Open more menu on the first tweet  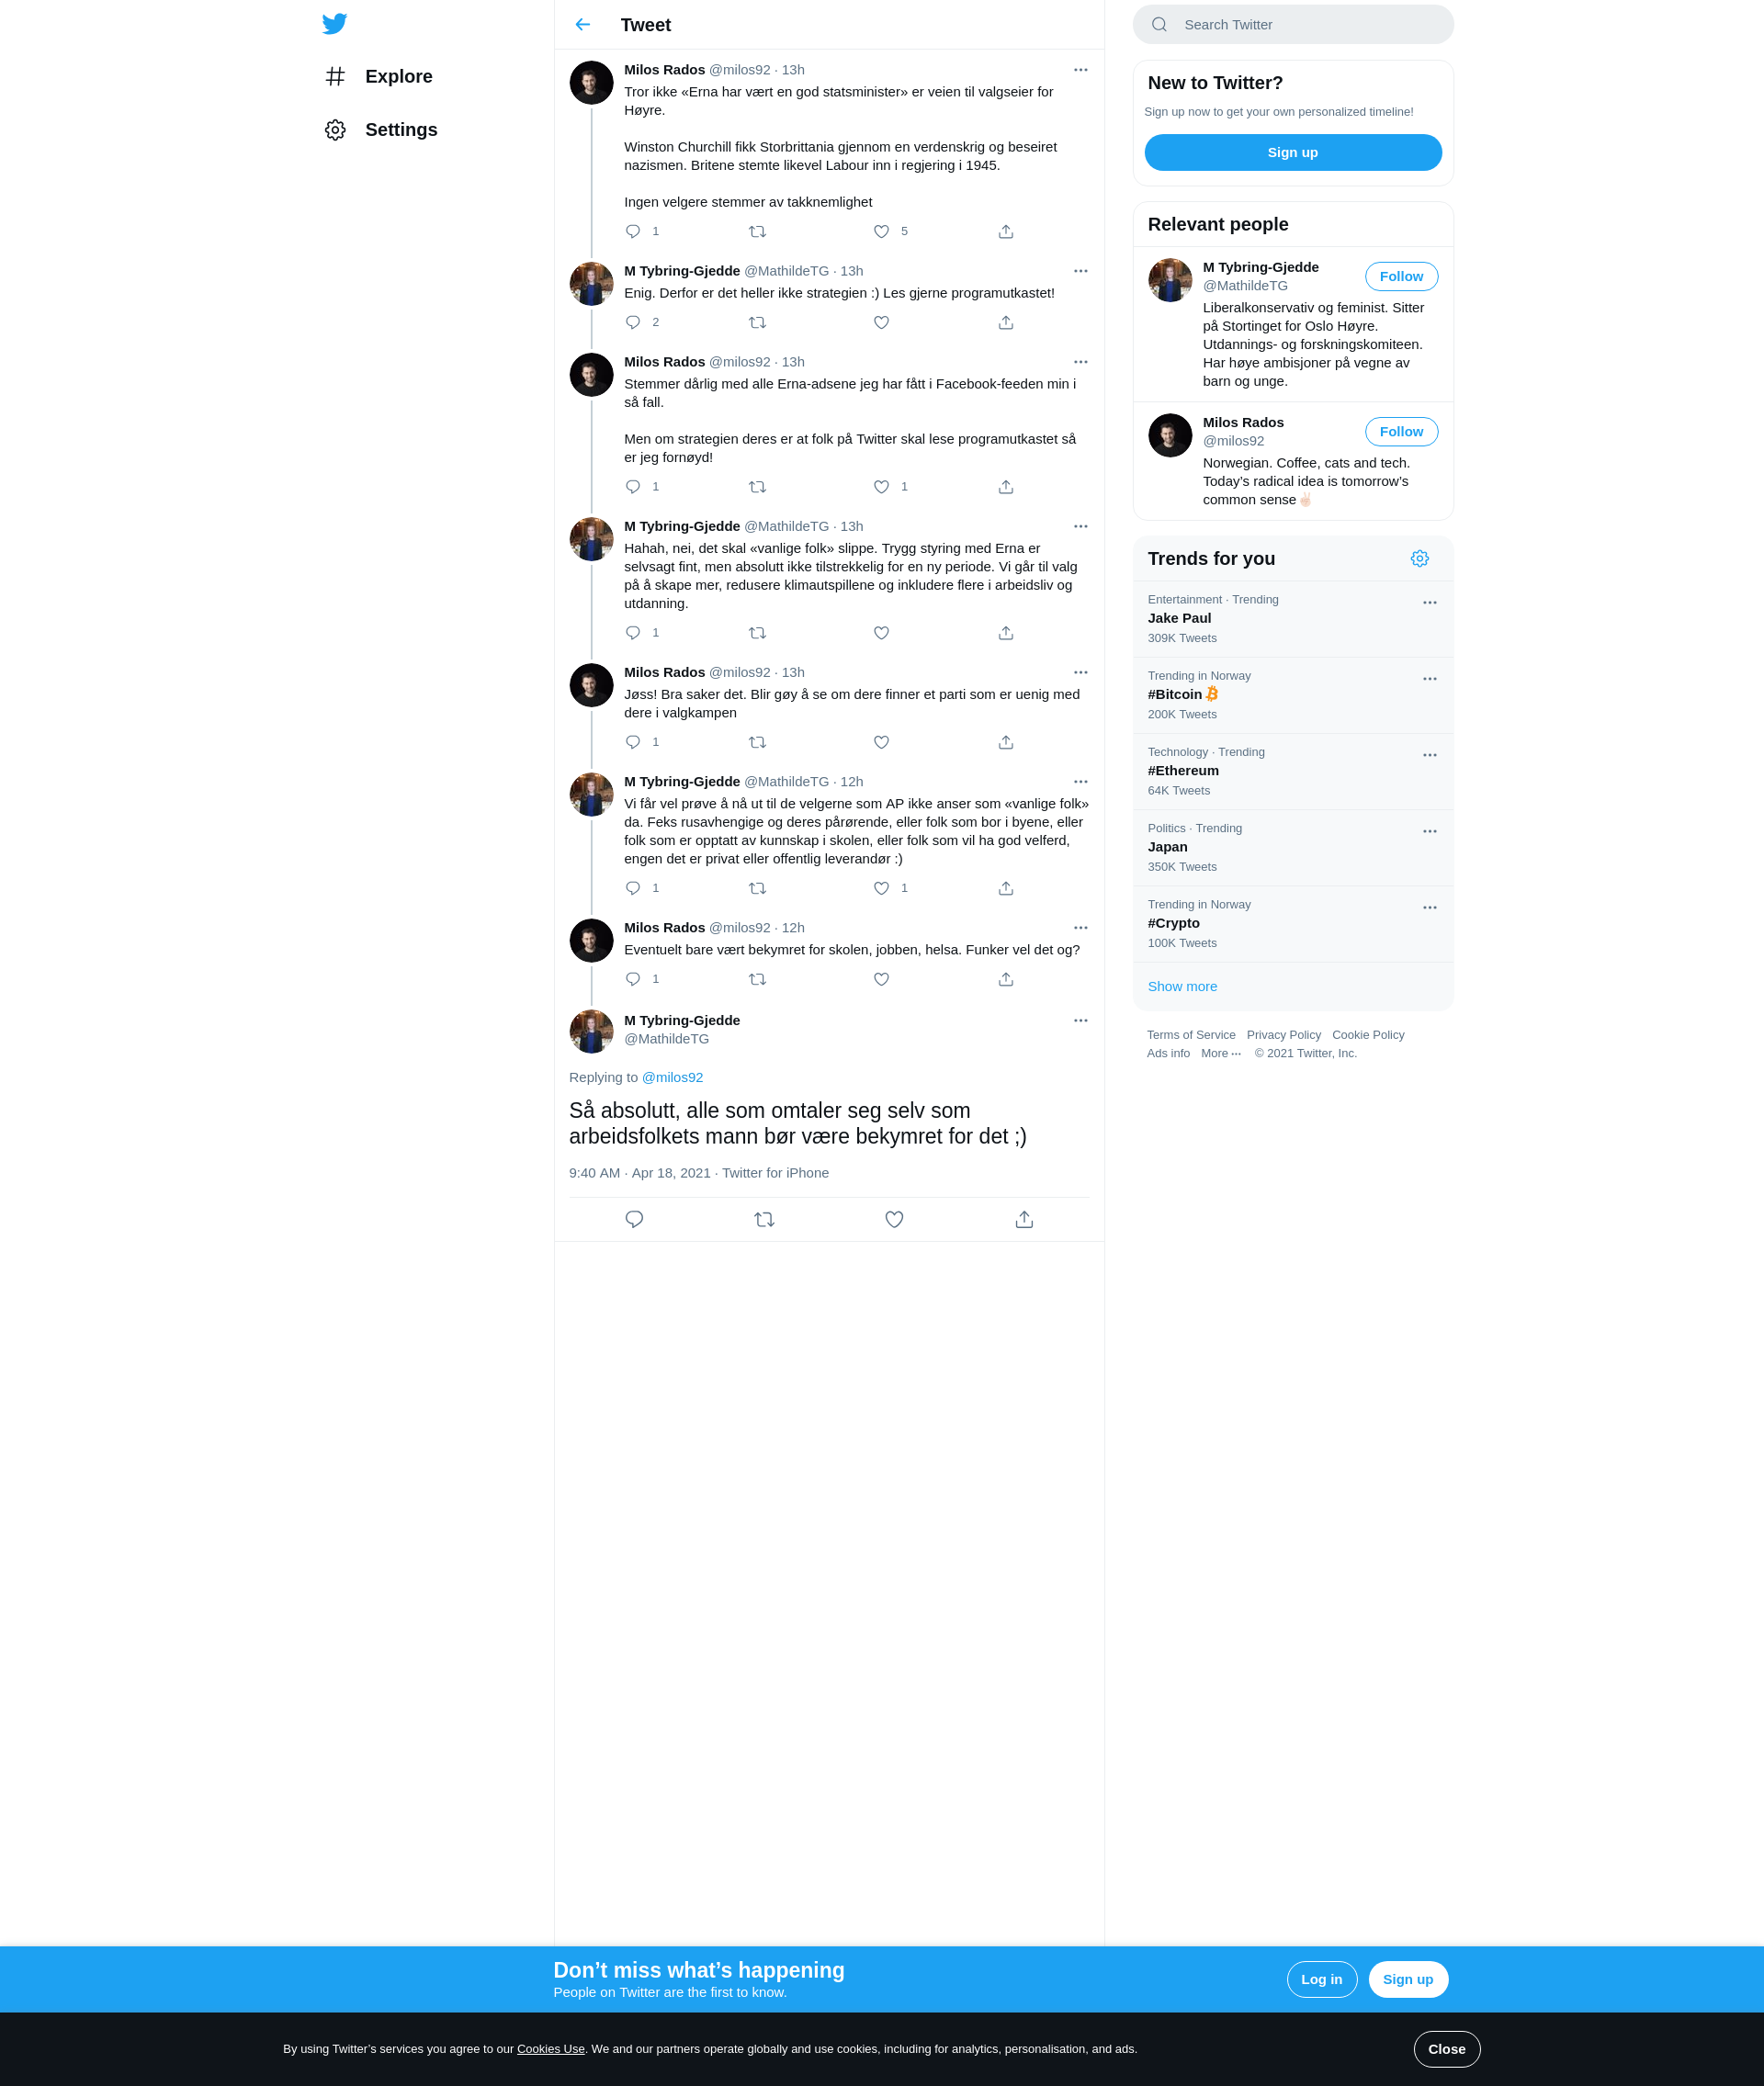tap(1080, 70)
